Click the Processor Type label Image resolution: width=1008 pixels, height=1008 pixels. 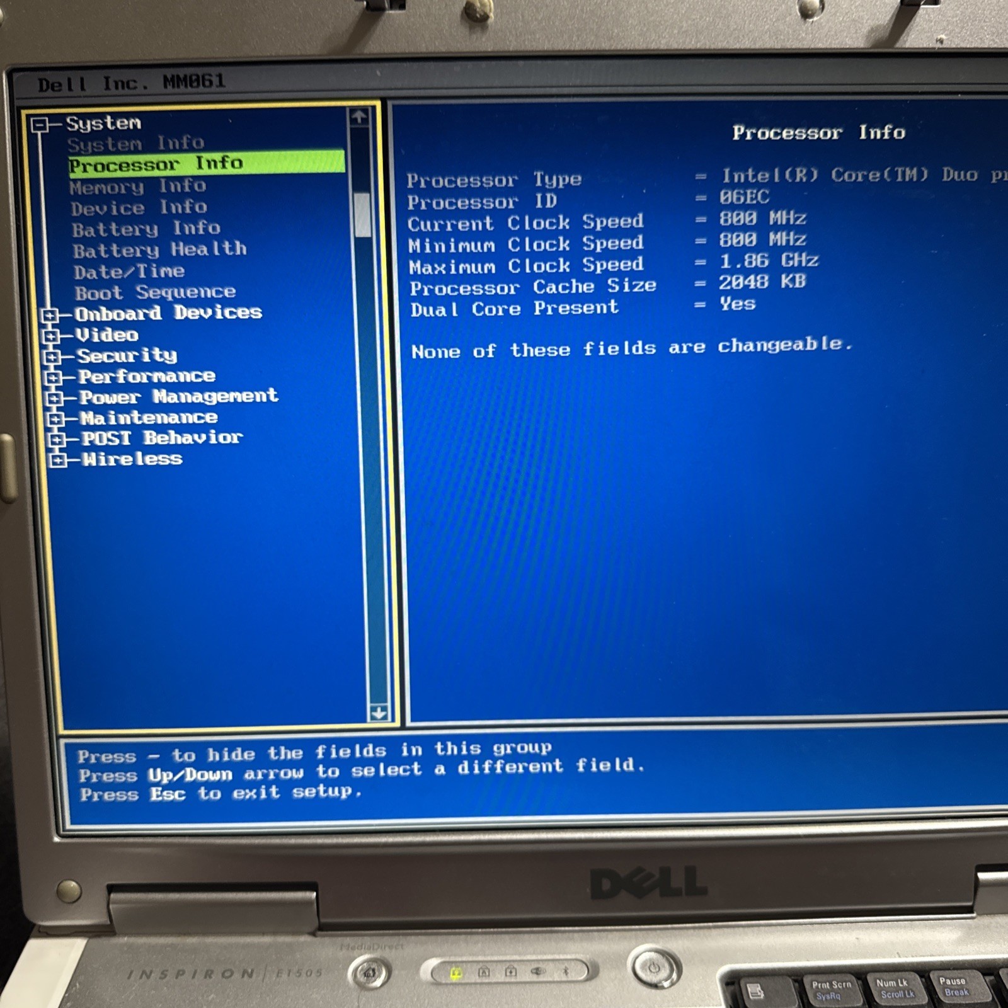[x=494, y=180]
